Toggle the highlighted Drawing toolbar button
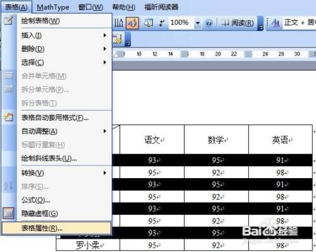The height and width of the screenshot is (252, 316). coord(132,23)
